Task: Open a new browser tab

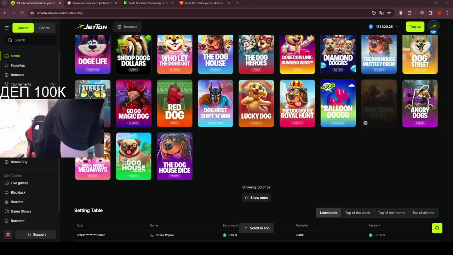Action: (237, 3)
